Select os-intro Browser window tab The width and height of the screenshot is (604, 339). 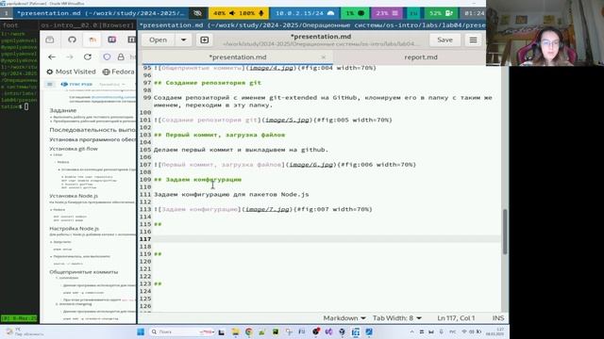point(88,25)
